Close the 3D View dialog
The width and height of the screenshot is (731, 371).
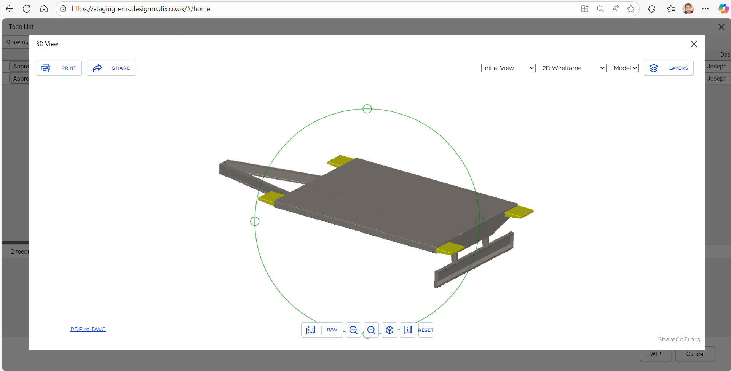694,44
